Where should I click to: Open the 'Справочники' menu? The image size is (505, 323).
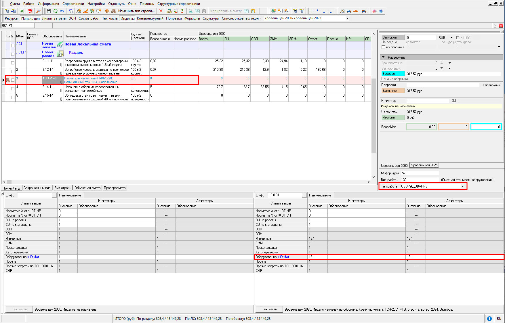coord(73,4)
